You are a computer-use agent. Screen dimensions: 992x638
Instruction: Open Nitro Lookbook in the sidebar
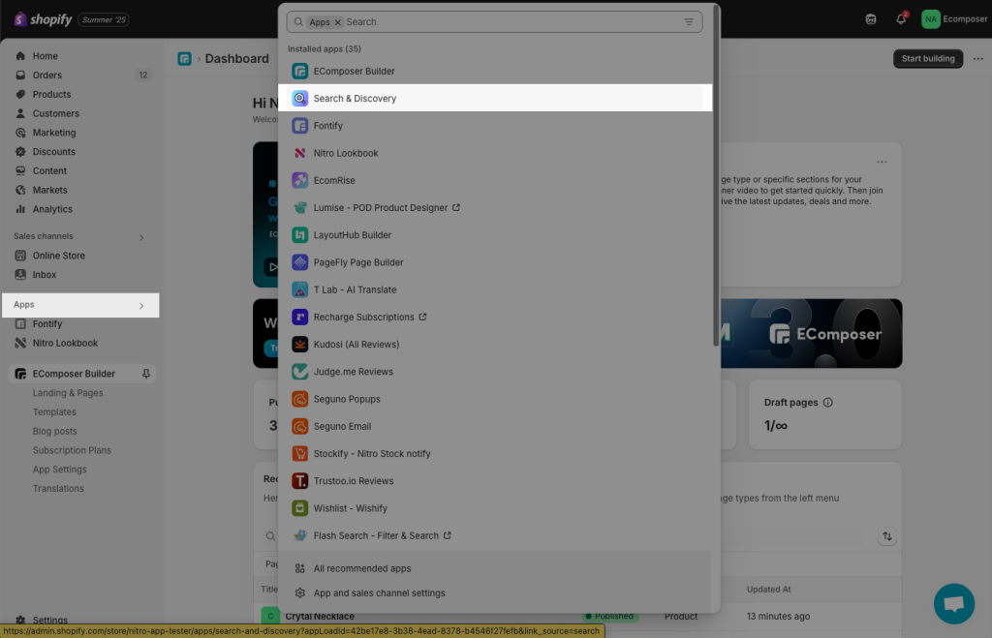(65, 343)
